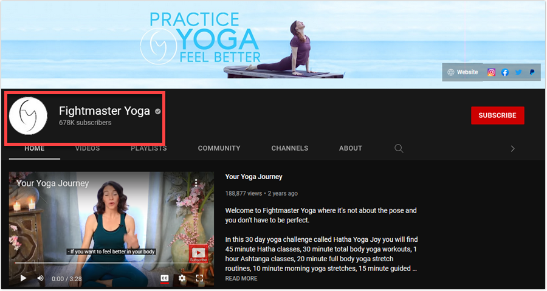Switch to the ABOUT tab
The image size is (547, 291).
(350, 148)
